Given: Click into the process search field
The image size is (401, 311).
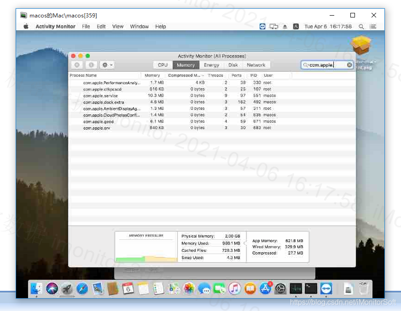Looking at the screenshot, I should click(327, 65).
